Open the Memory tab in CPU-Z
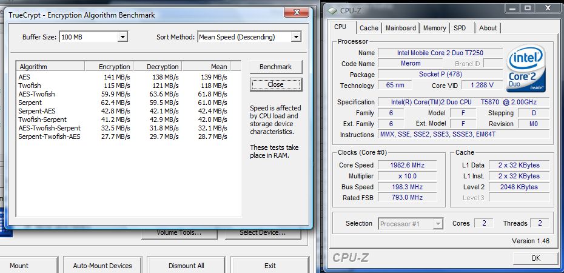The width and height of the screenshot is (564, 273). [x=434, y=28]
